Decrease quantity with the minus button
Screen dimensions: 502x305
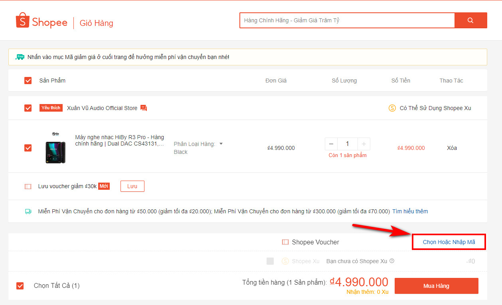[x=331, y=144]
